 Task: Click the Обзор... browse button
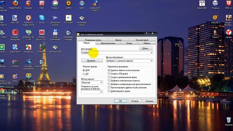click(x=146, y=48)
